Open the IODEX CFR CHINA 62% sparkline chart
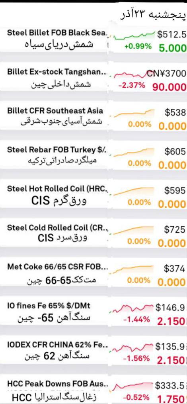The image size is (187, 404). click(132, 348)
